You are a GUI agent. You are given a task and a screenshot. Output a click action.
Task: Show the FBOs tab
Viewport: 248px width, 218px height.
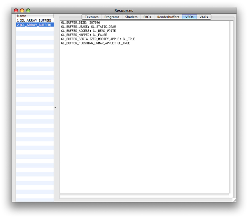tap(147, 17)
